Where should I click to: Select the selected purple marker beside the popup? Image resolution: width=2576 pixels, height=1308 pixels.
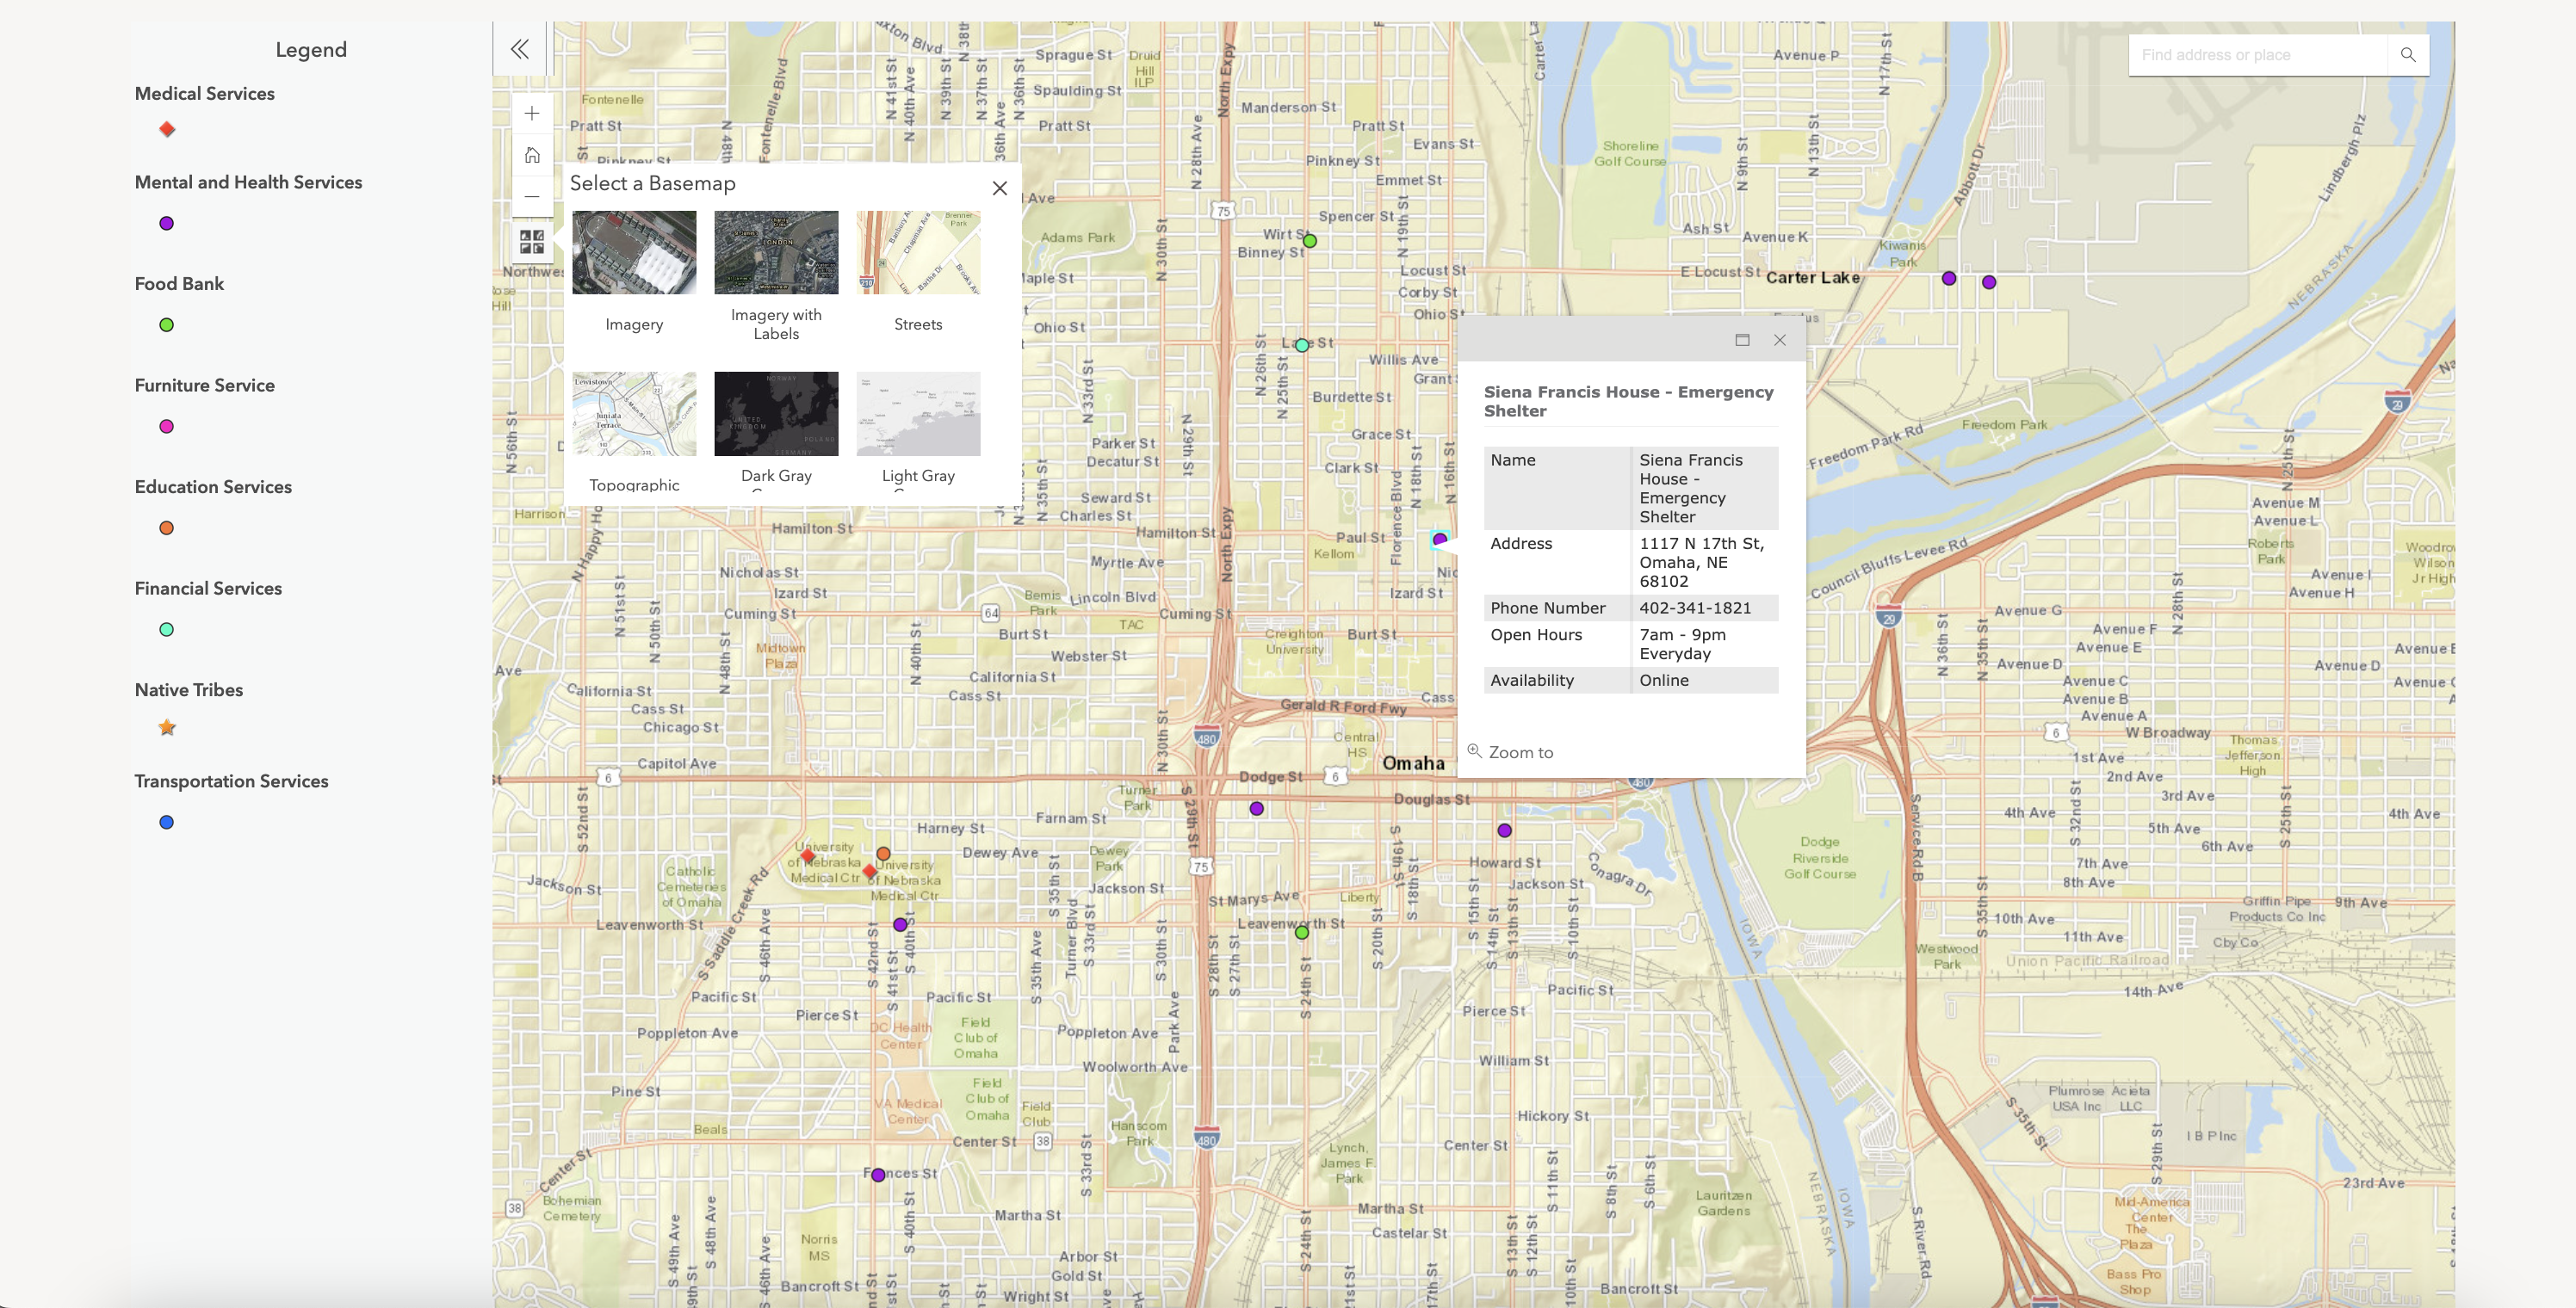coord(1440,540)
